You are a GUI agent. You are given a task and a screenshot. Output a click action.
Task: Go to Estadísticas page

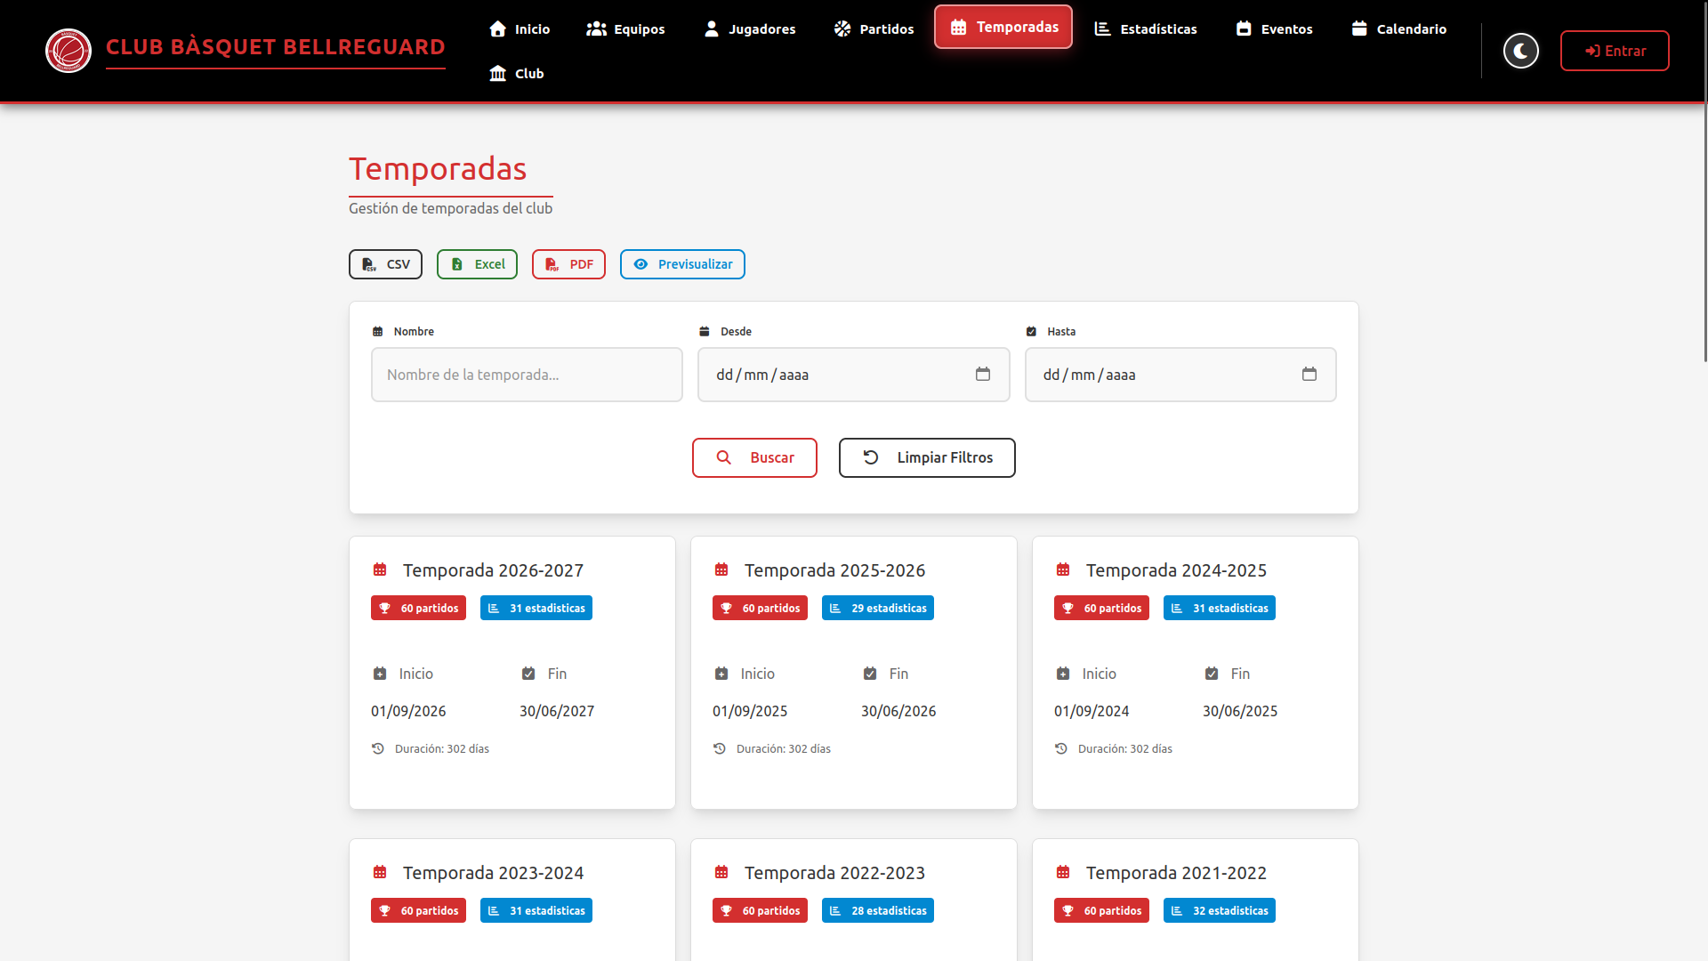pos(1145,28)
